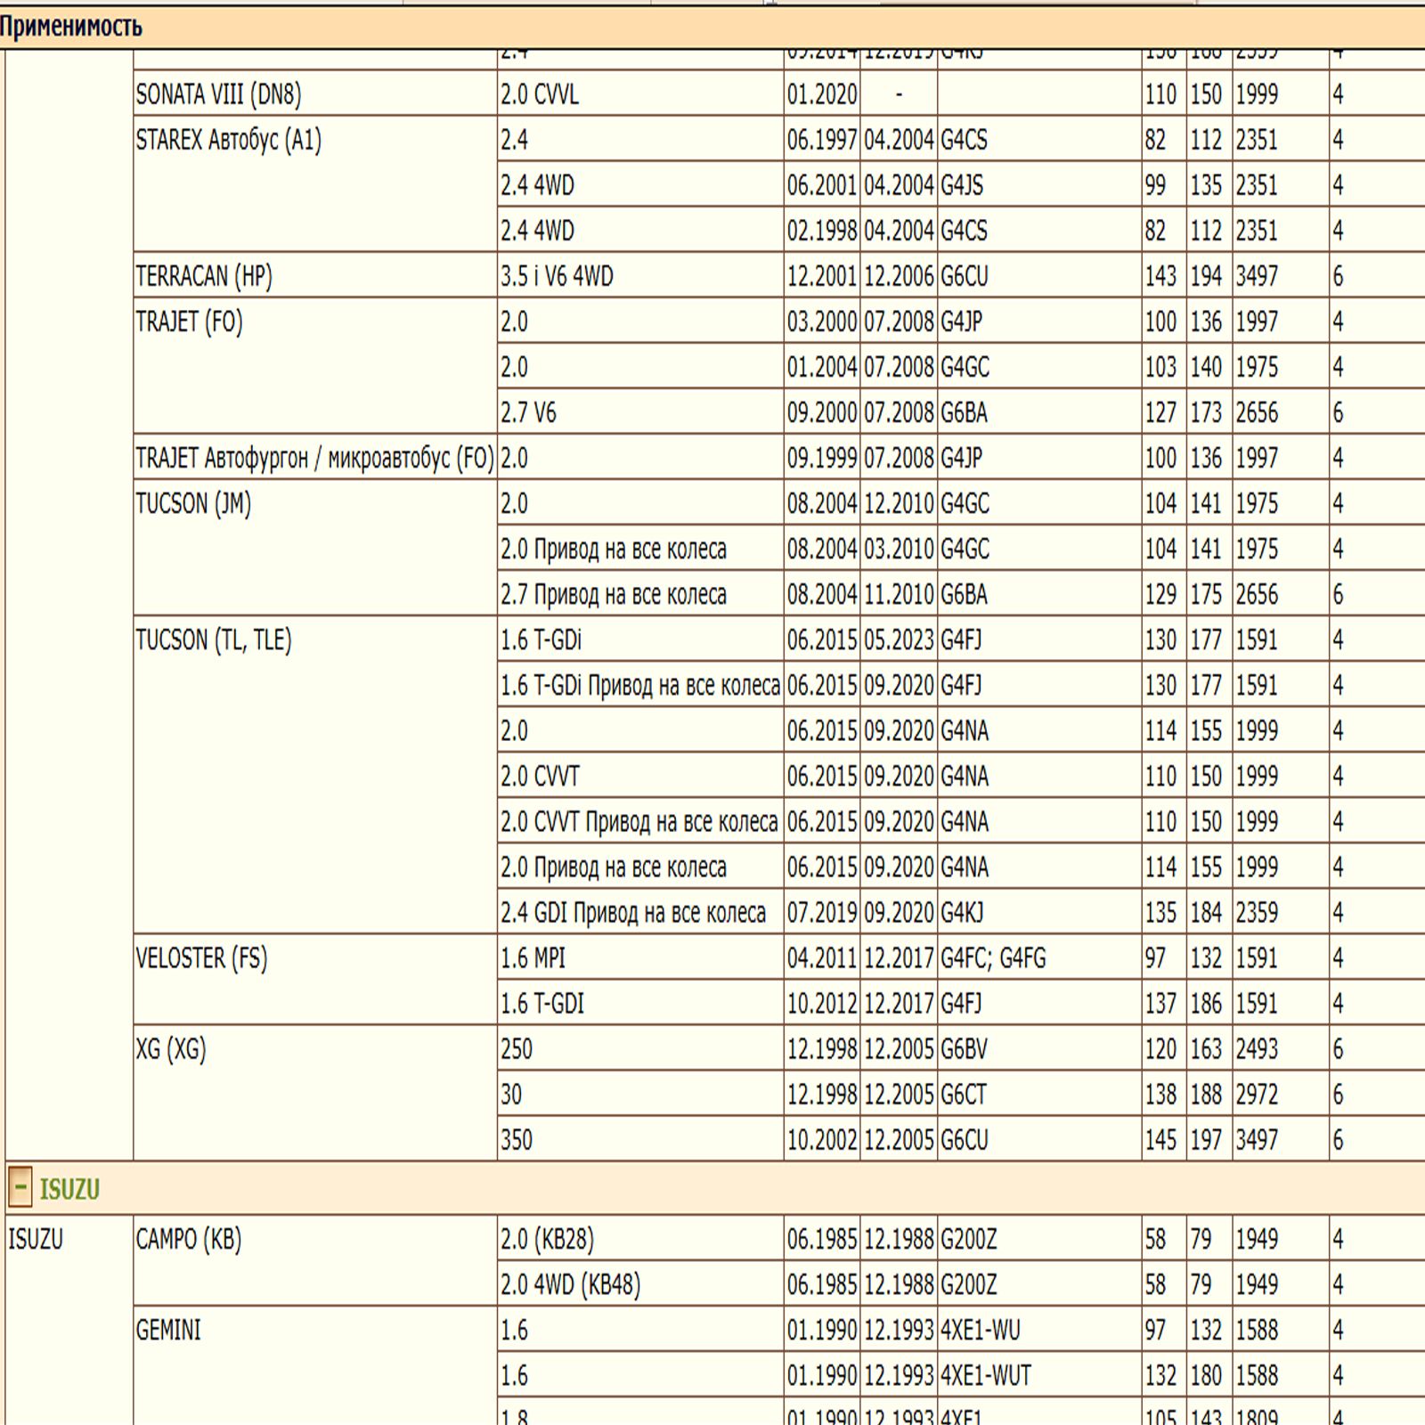The width and height of the screenshot is (1425, 1425).
Task: Collapse the ISUZU section with minus icon
Action: [x=20, y=1187]
